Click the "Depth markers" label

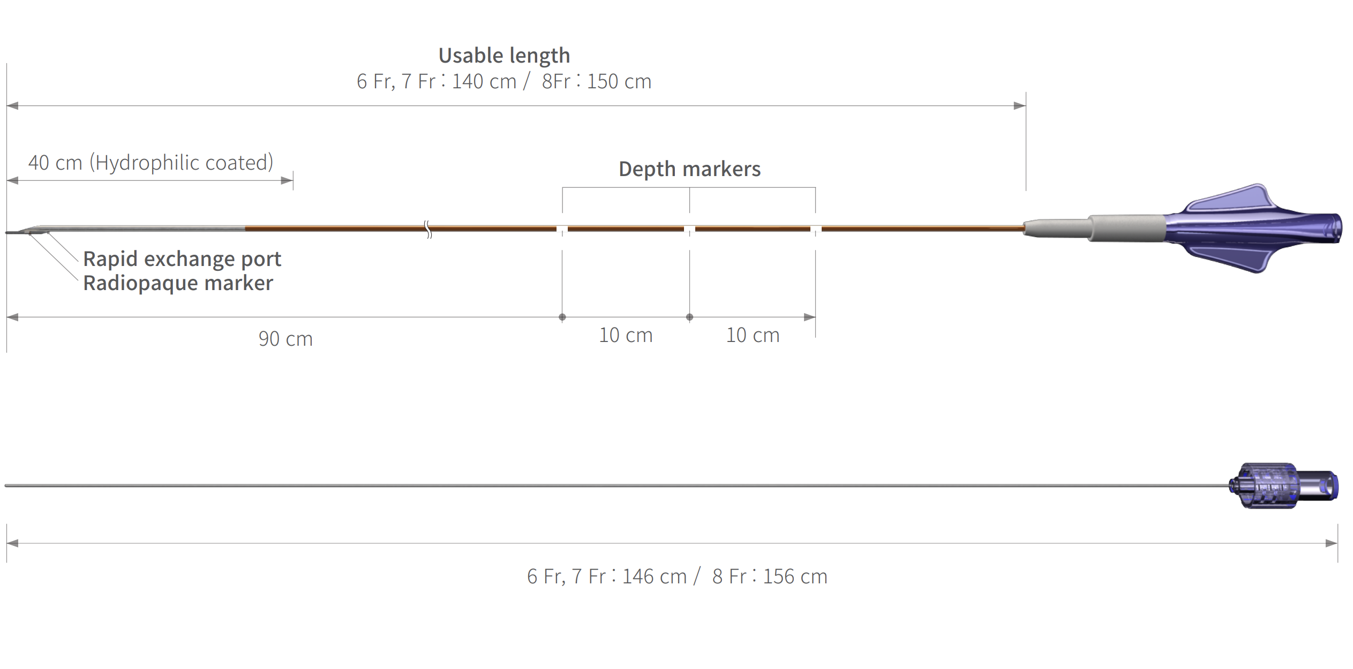(689, 169)
